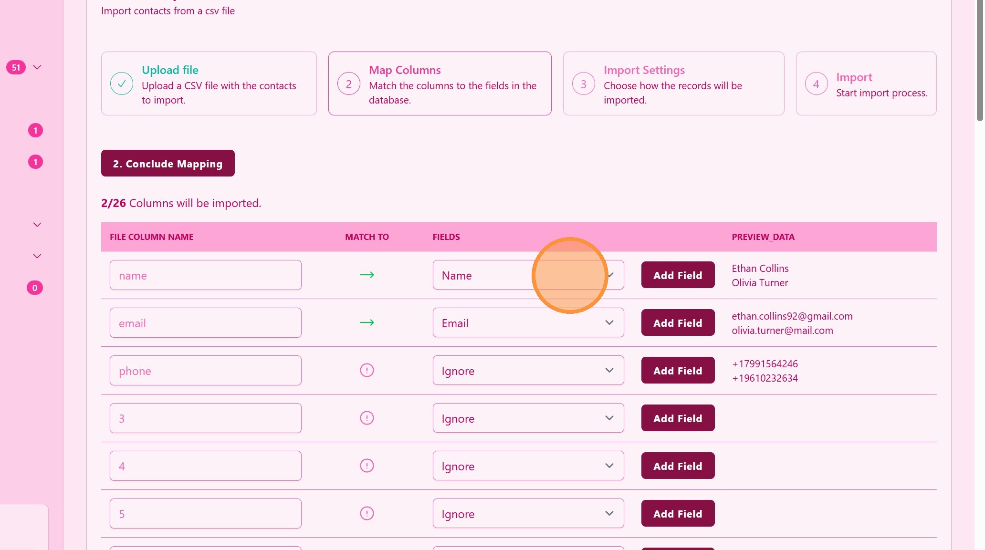Click the sidebar badge showing 51
985x550 pixels.
tap(16, 67)
